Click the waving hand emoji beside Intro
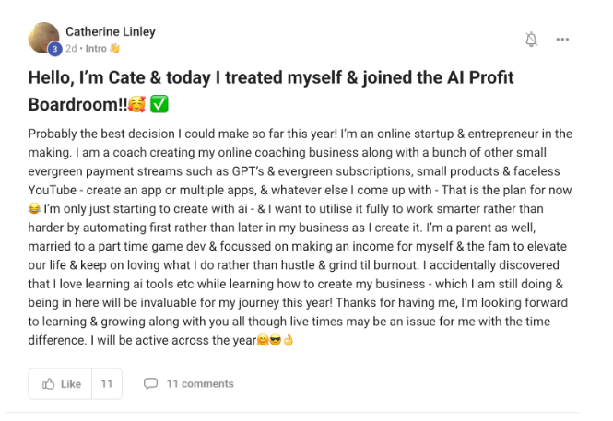The height and width of the screenshot is (421, 613). pyautogui.click(x=114, y=49)
